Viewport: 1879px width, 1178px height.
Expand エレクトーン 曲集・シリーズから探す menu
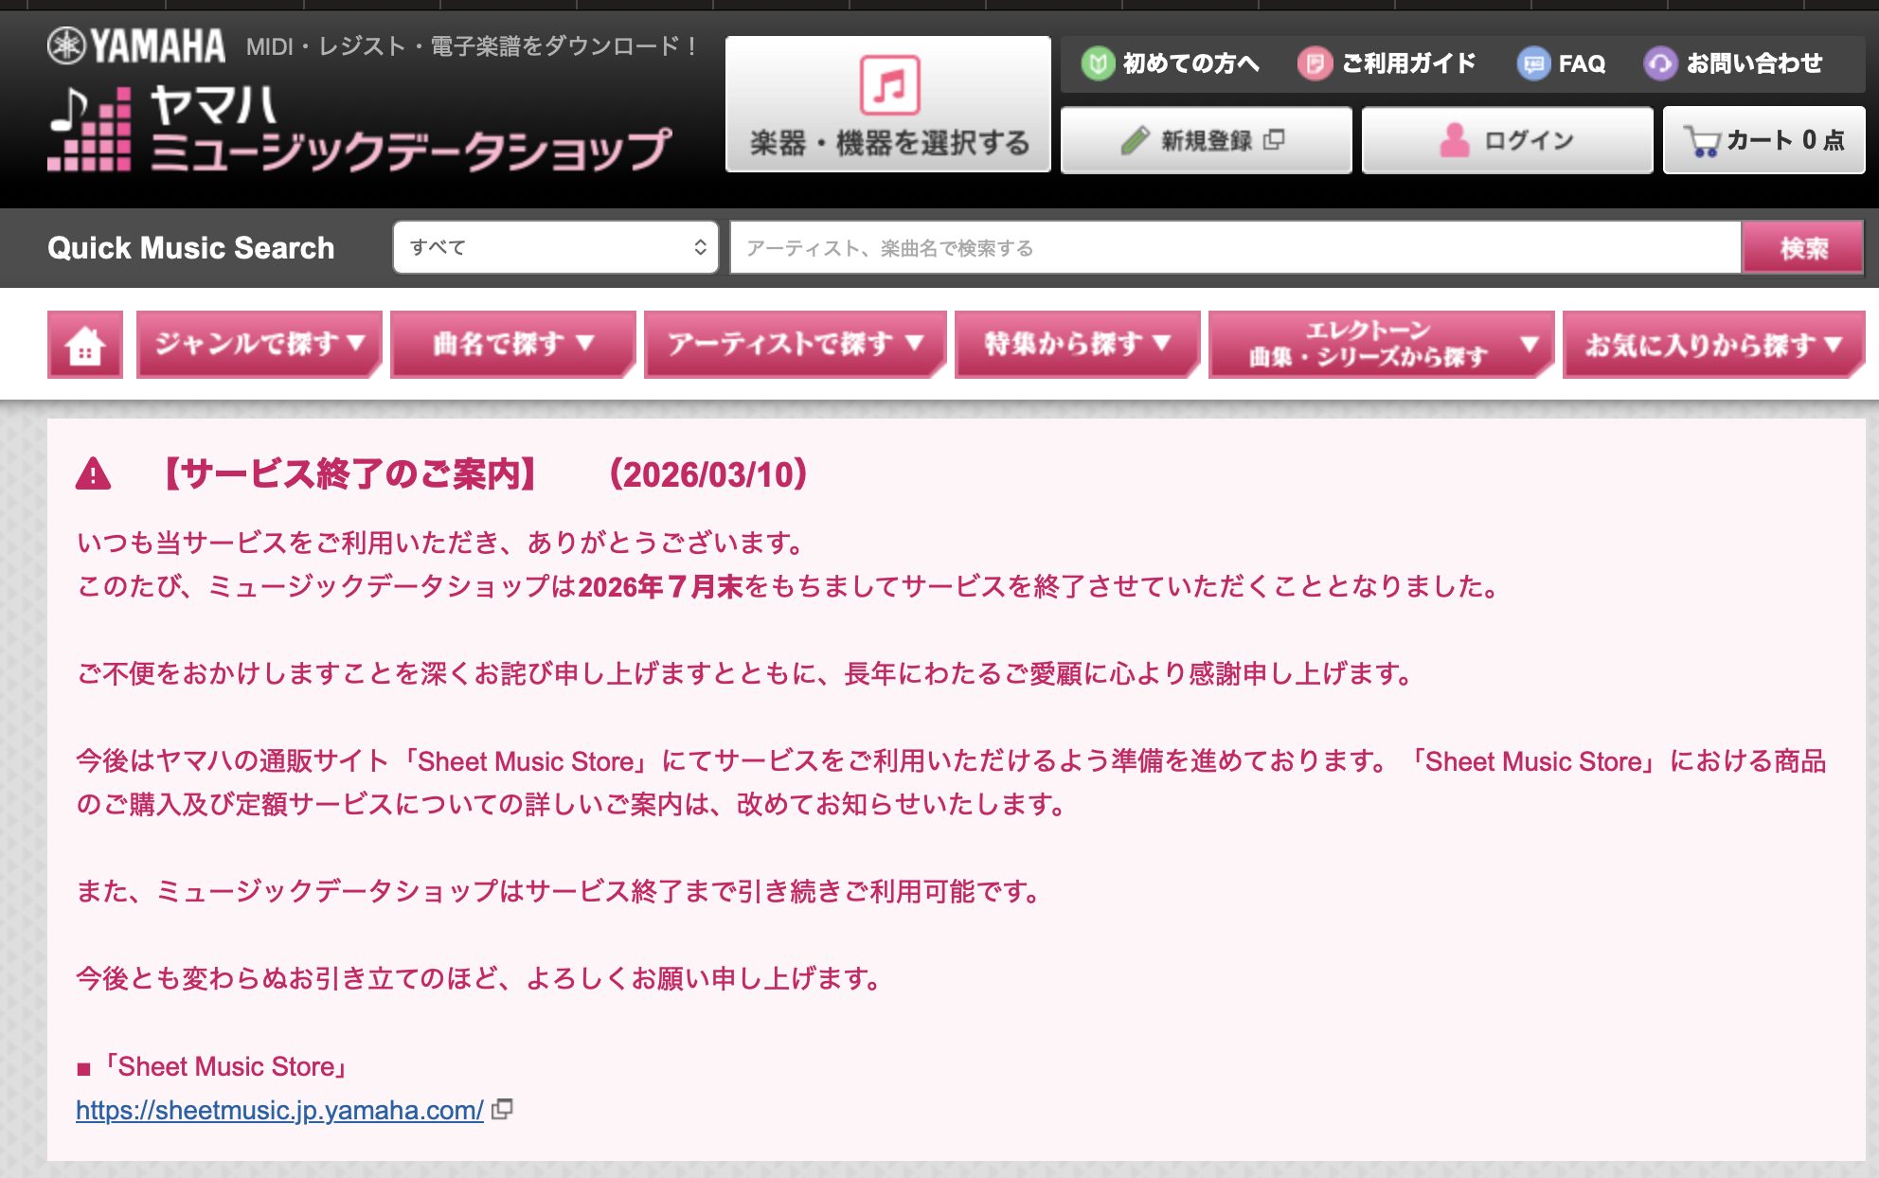(1382, 345)
